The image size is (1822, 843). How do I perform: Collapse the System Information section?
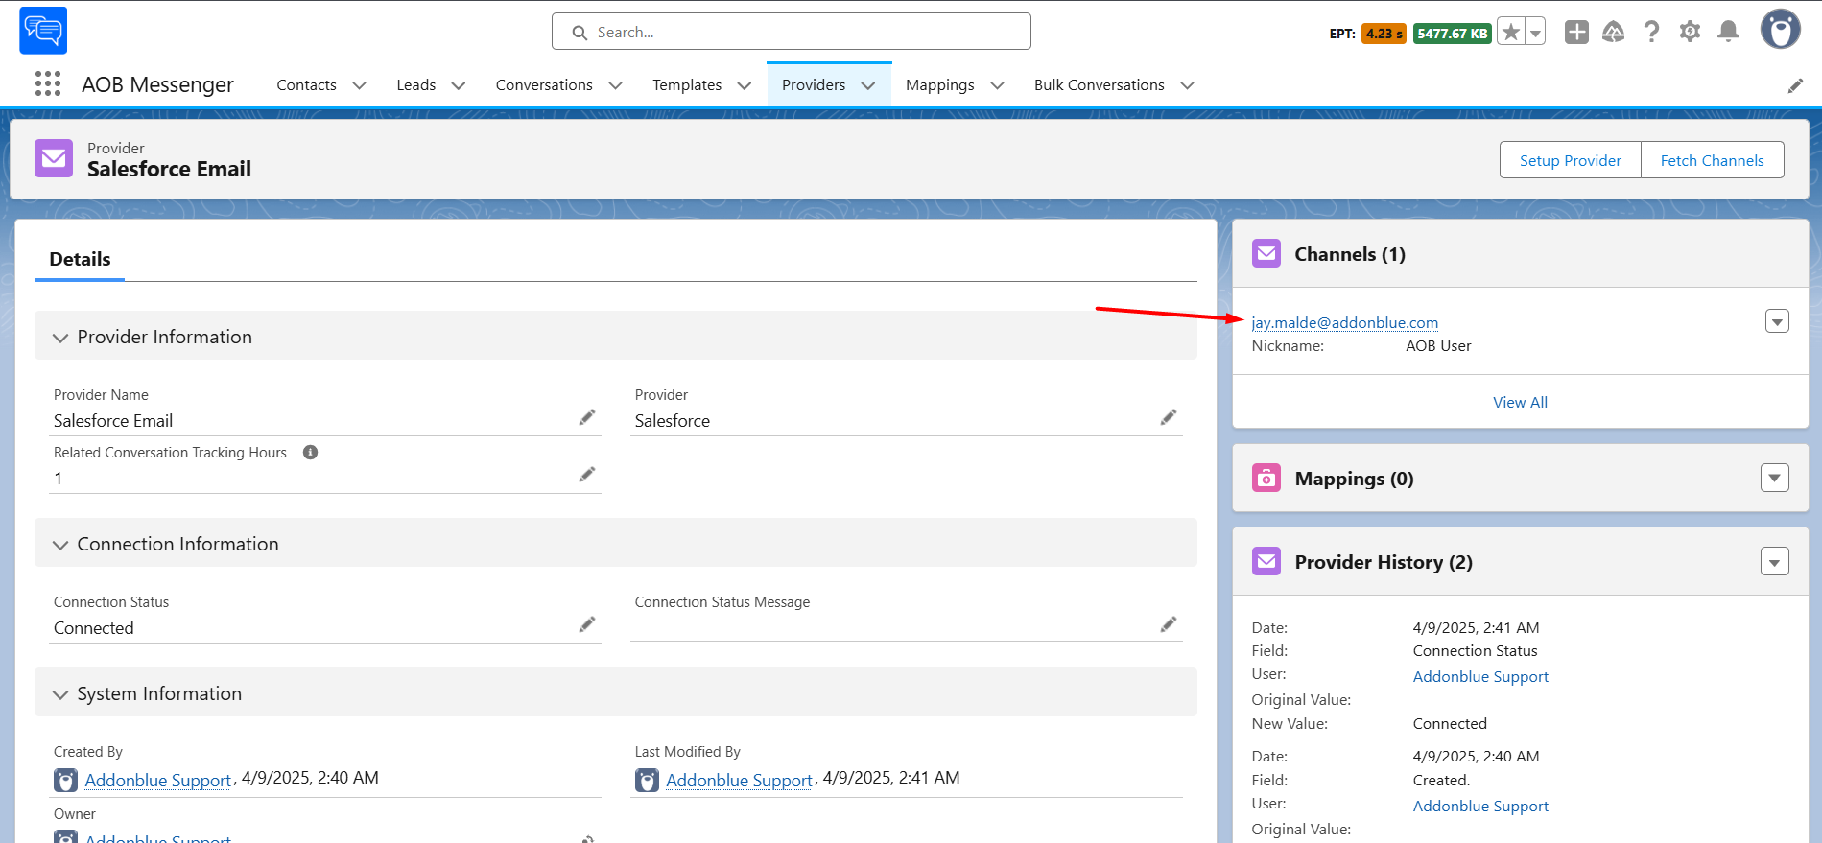point(60,694)
